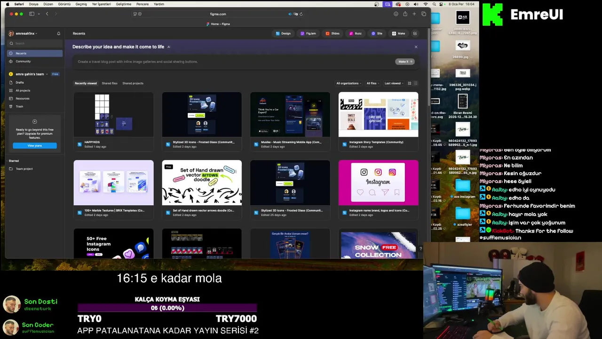
Task: Switch to the Shared projects tab
Action: tap(133, 83)
